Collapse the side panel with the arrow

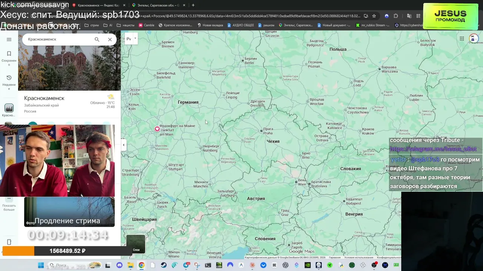[x=123, y=145]
